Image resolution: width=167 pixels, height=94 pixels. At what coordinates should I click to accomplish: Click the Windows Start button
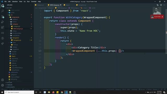pyautogui.click(x=2, y=92)
